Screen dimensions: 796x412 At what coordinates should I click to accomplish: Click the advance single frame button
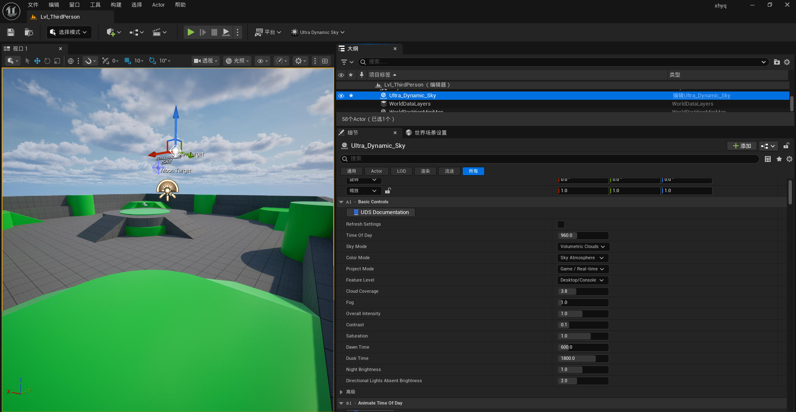coord(203,32)
